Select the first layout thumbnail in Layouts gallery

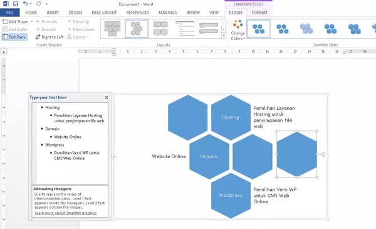[x=112, y=29]
